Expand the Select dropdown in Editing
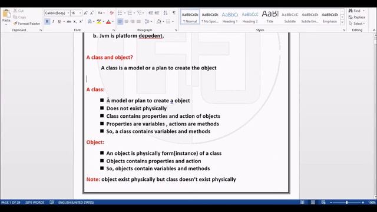377x212 pixels. tap(357, 24)
